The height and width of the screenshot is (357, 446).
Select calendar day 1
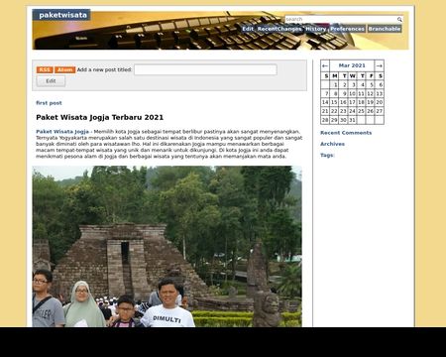(335, 85)
